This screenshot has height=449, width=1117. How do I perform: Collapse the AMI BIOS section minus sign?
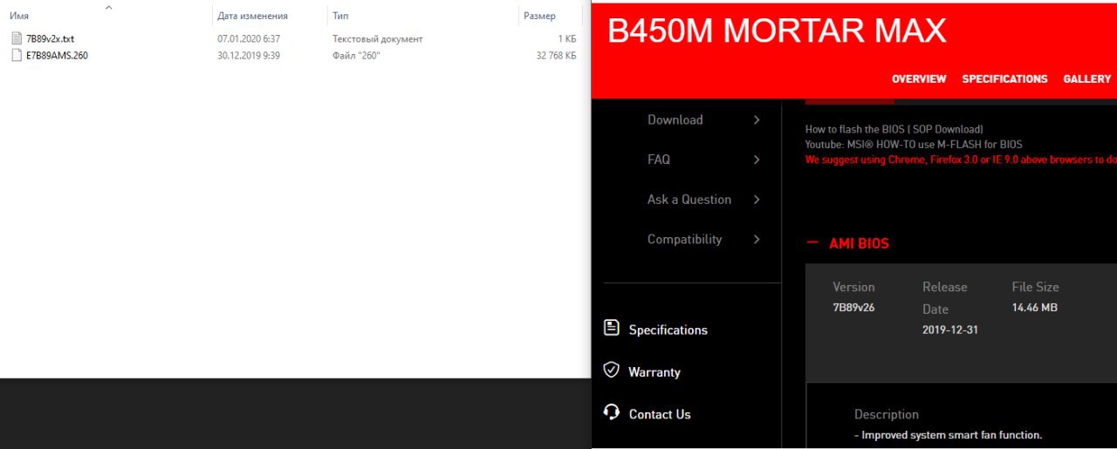pyautogui.click(x=812, y=243)
